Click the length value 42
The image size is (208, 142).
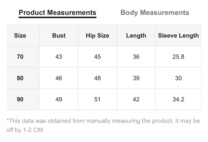click(136, 99)
